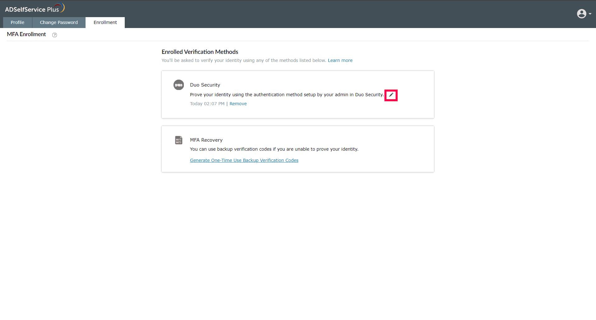Click the 'Today 02:07 PM' timestamp
The width and height of the screenshot is (596, 320).
point(207,104)
